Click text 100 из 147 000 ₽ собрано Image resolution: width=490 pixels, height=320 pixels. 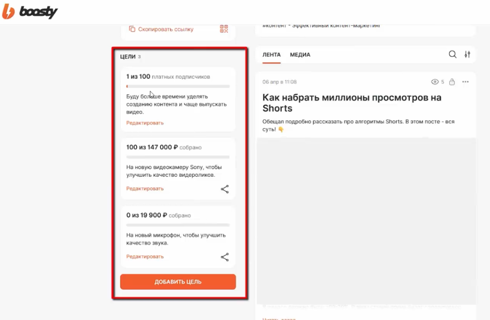point(164,148)
